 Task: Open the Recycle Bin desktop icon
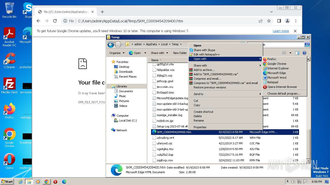tap(9, 10)
